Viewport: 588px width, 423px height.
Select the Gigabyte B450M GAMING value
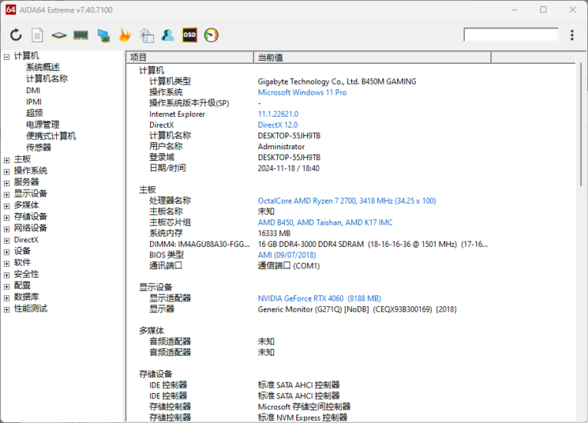click(337, 82)
